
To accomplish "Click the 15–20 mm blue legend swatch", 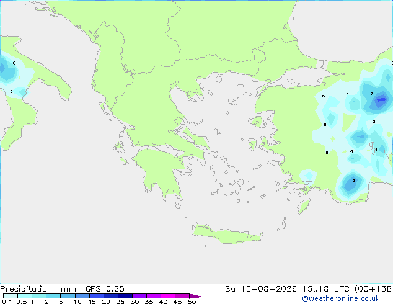I will pos(97,296).
